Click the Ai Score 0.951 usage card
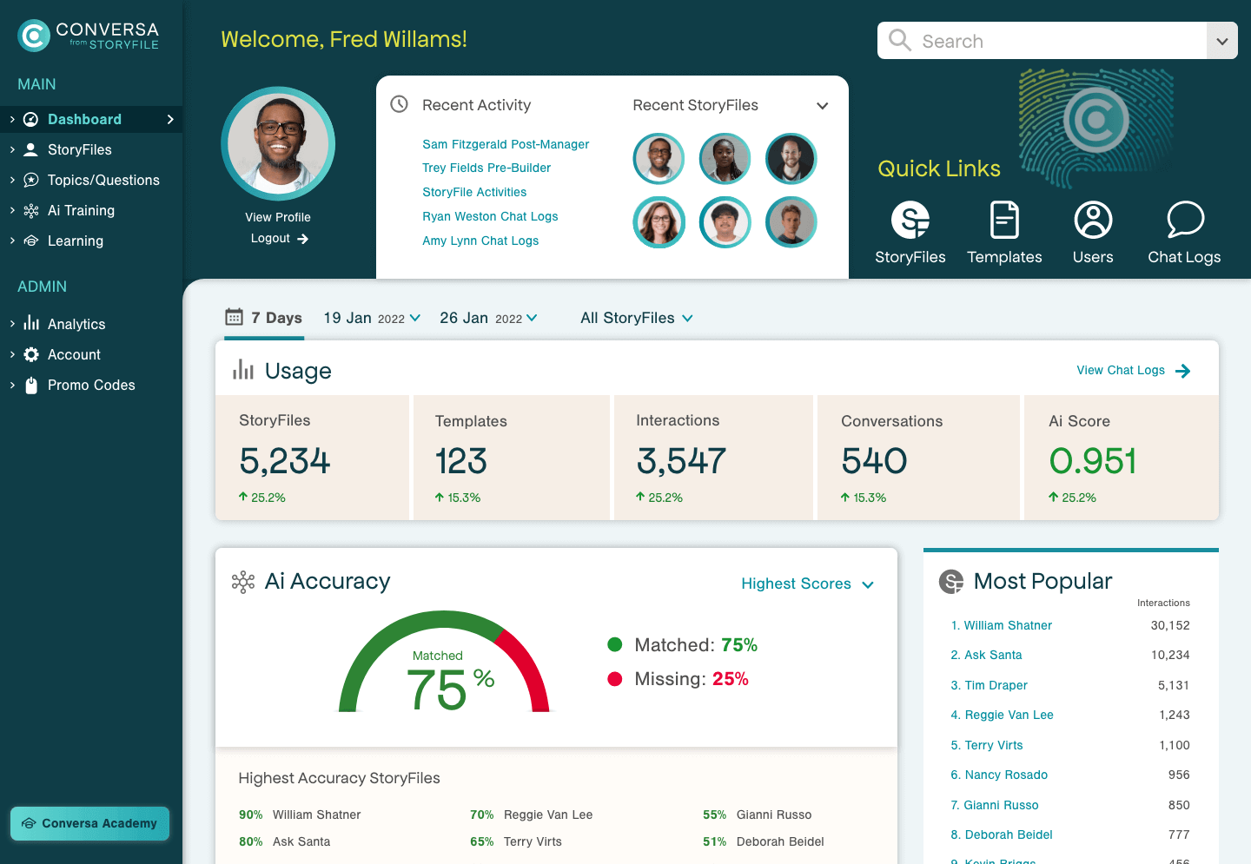This screenshot has height=864, width=1251. (x=1122, y=458)
